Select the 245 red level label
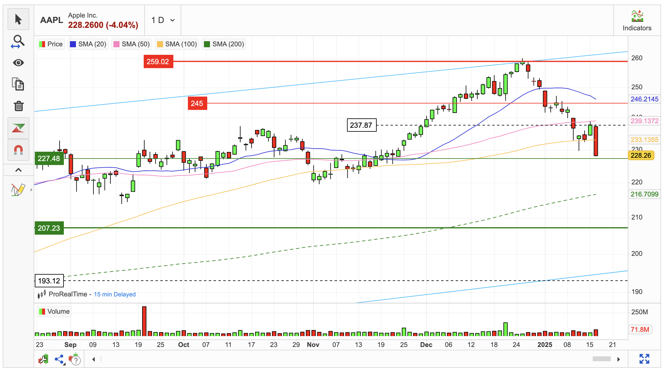665x370 pixels. click(x=197, y=103)
